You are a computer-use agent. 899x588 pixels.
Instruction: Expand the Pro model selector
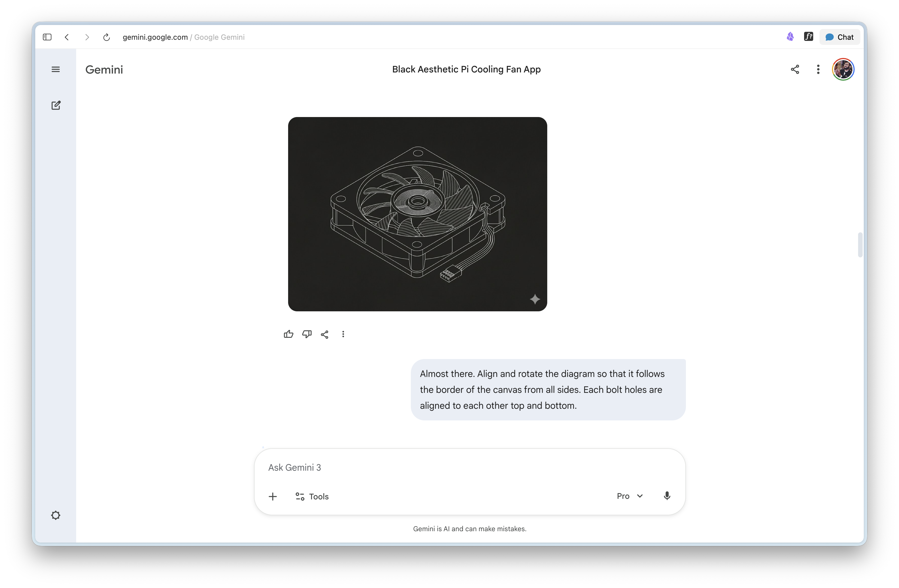click(629, 496)
